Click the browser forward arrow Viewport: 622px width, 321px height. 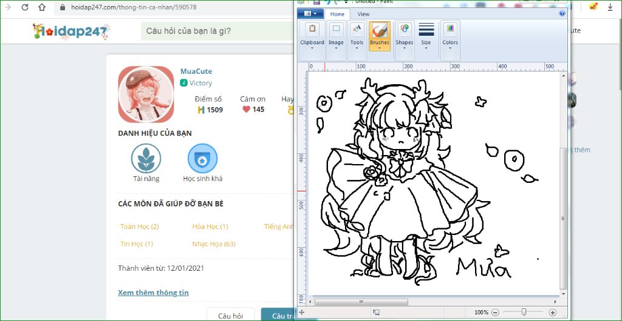(7, 7)
